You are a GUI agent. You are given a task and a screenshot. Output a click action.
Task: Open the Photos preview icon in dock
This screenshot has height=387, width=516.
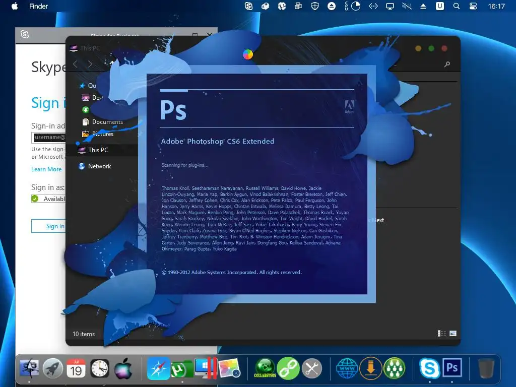(x=229, y=368)
